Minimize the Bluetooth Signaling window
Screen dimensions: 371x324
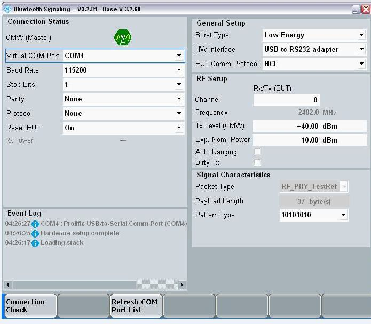pos(356,10)
